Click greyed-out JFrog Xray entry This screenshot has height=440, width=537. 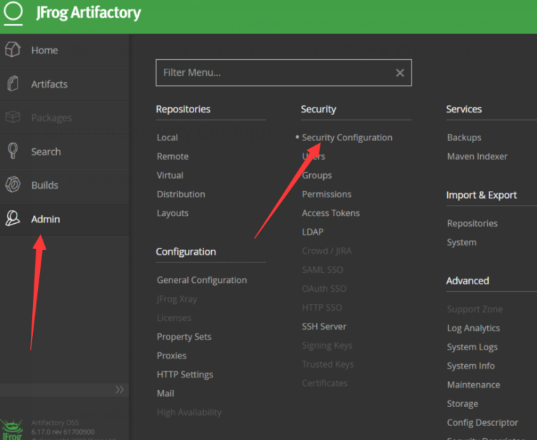(177, 299)
